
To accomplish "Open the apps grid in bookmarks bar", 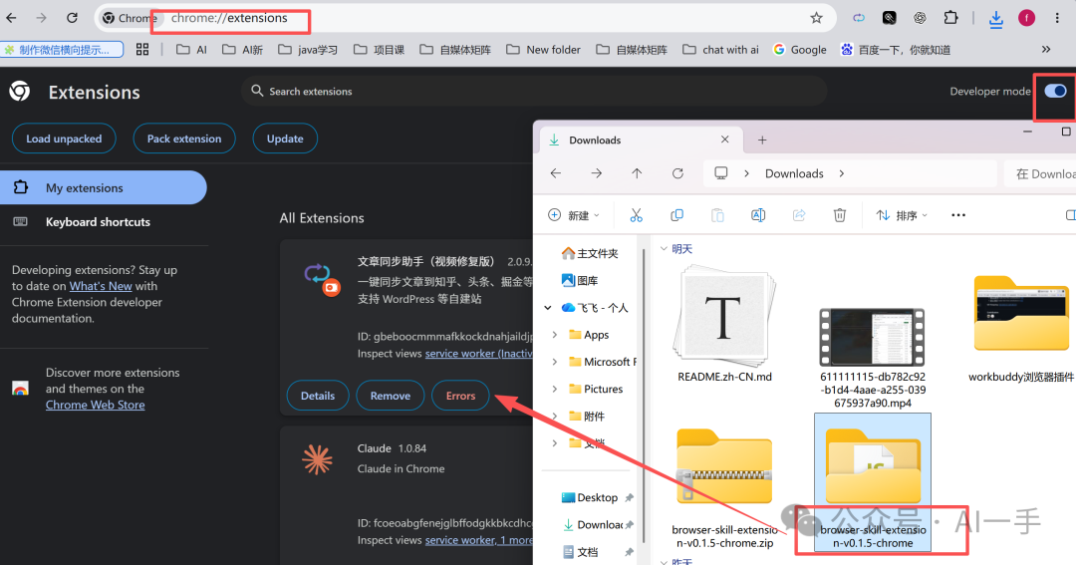I will tap(142, 50).
